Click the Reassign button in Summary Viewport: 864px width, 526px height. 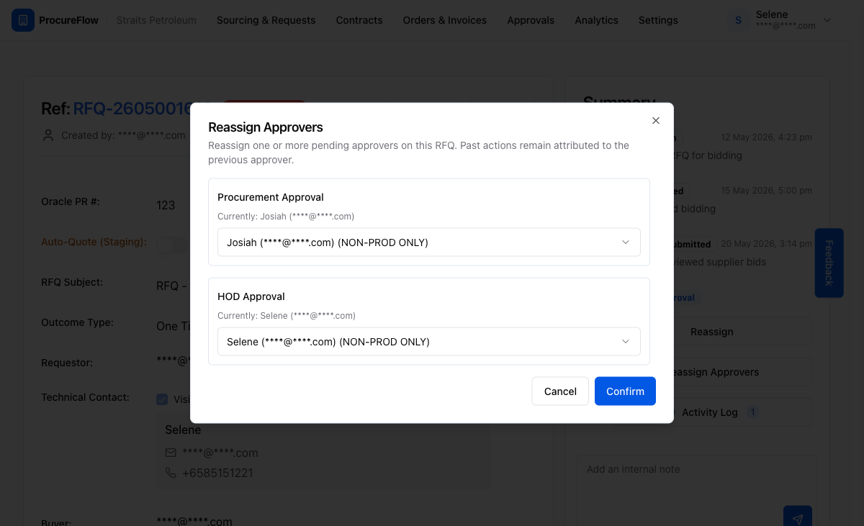pos(711,332)
